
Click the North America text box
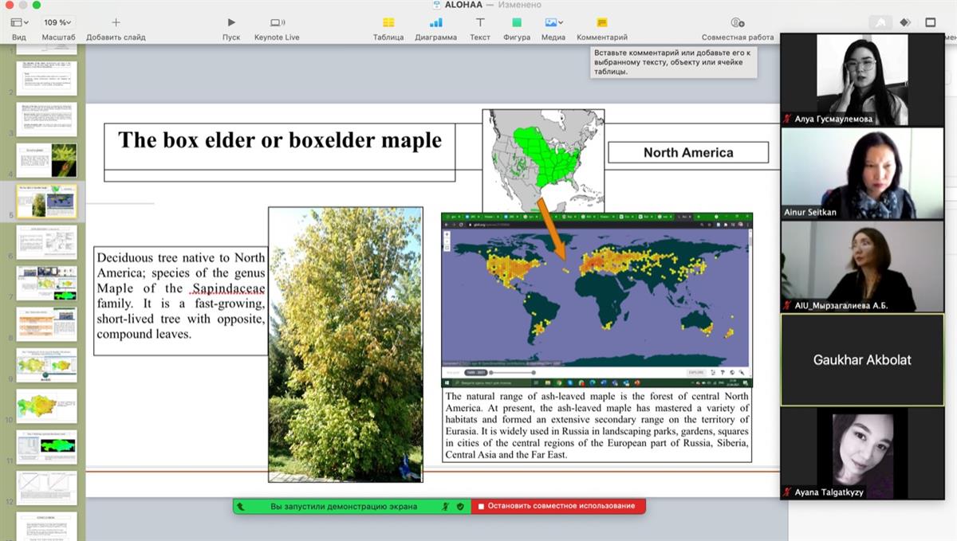pos(688,152)
